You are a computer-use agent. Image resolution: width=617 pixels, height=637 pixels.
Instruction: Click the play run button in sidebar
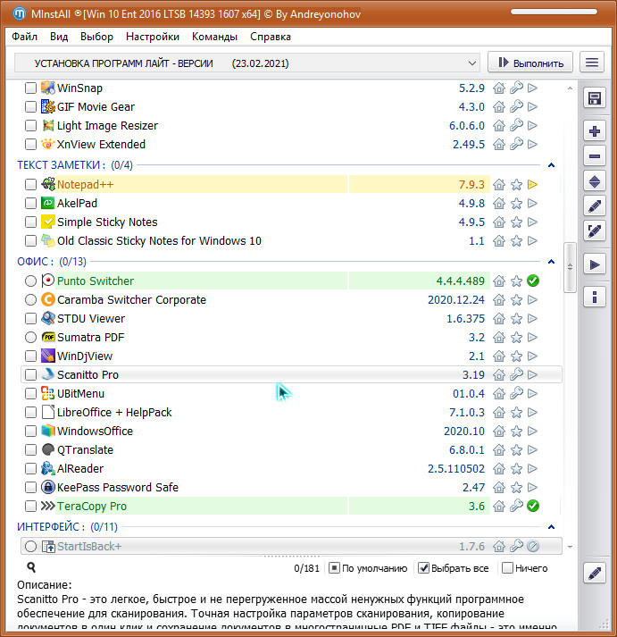[x=595, y=264]
